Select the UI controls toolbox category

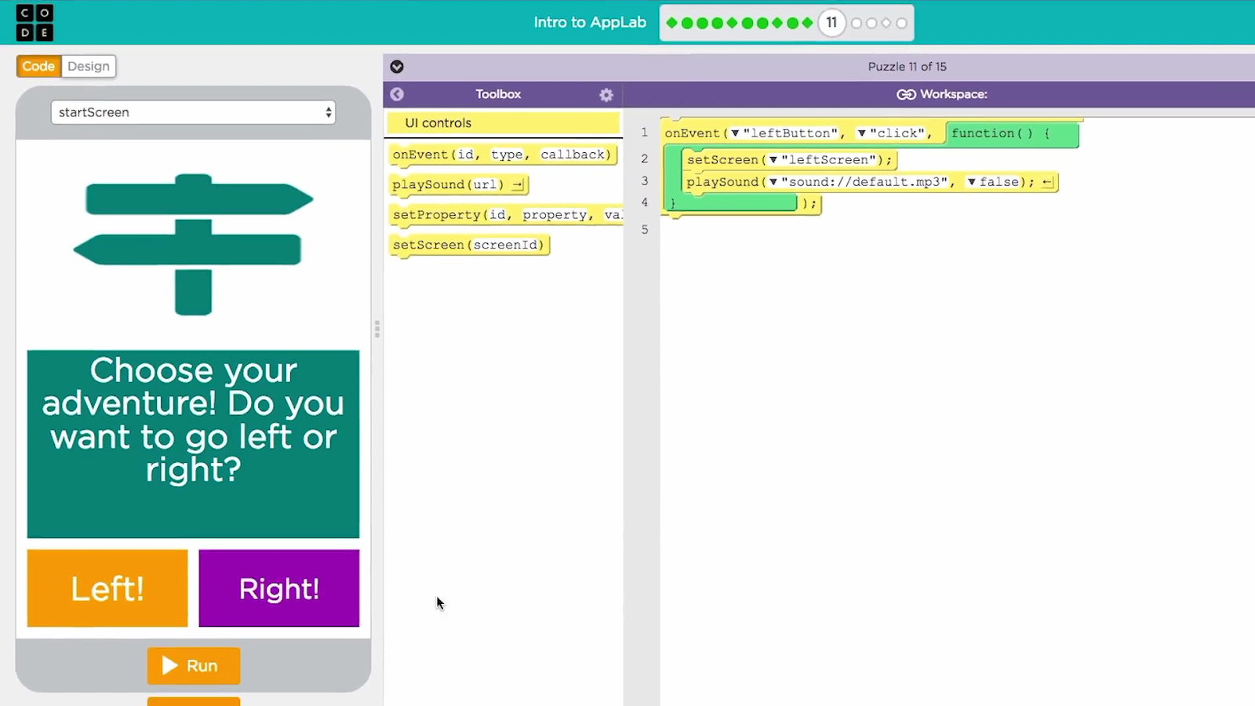coord(502,123)
